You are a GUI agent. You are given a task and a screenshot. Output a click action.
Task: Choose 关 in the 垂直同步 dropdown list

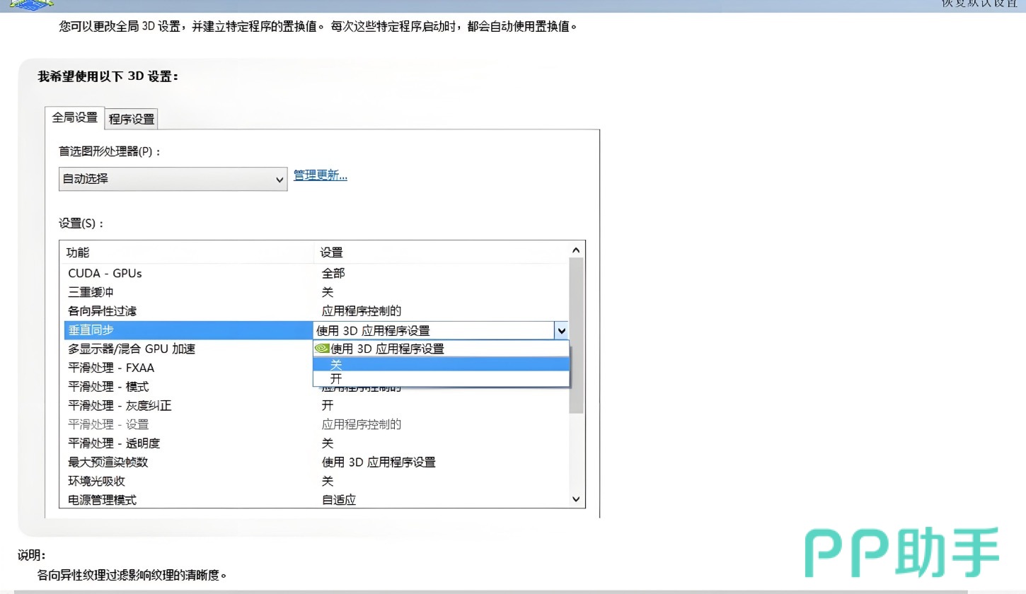441,364
